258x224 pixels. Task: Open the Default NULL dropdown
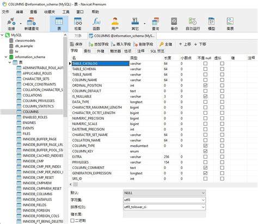[164, 193]
